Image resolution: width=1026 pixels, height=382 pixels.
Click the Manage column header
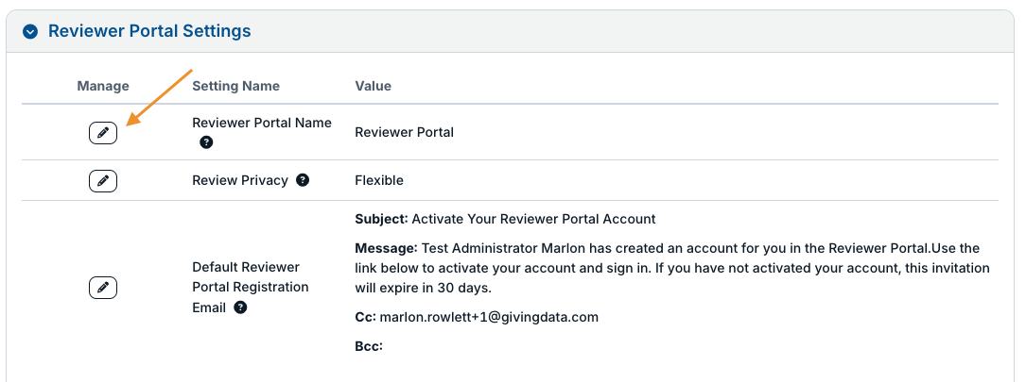click(x=103, y=86)
